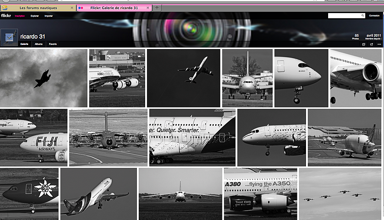Click the slideshow icon
This screenshot has width=384, height=220.
[x=364, y=44]
